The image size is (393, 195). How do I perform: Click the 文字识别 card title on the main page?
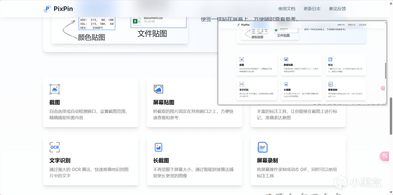(60, 161)
